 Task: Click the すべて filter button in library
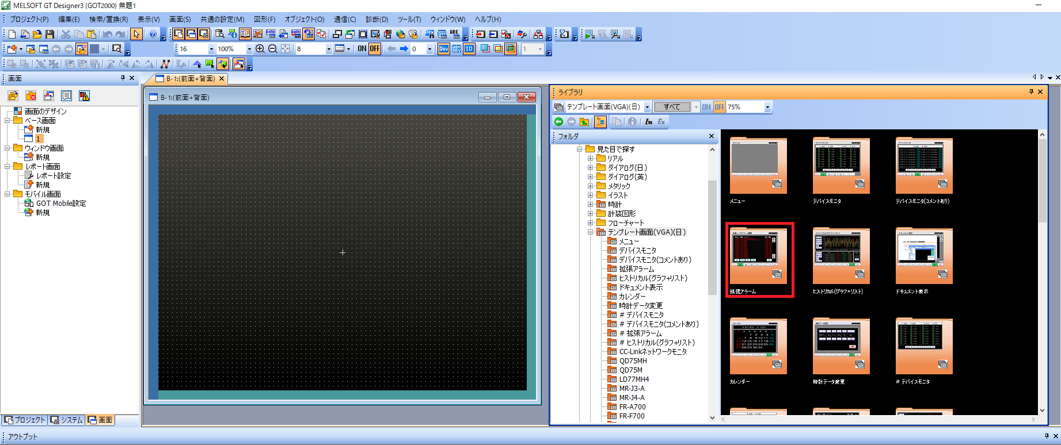672,107
